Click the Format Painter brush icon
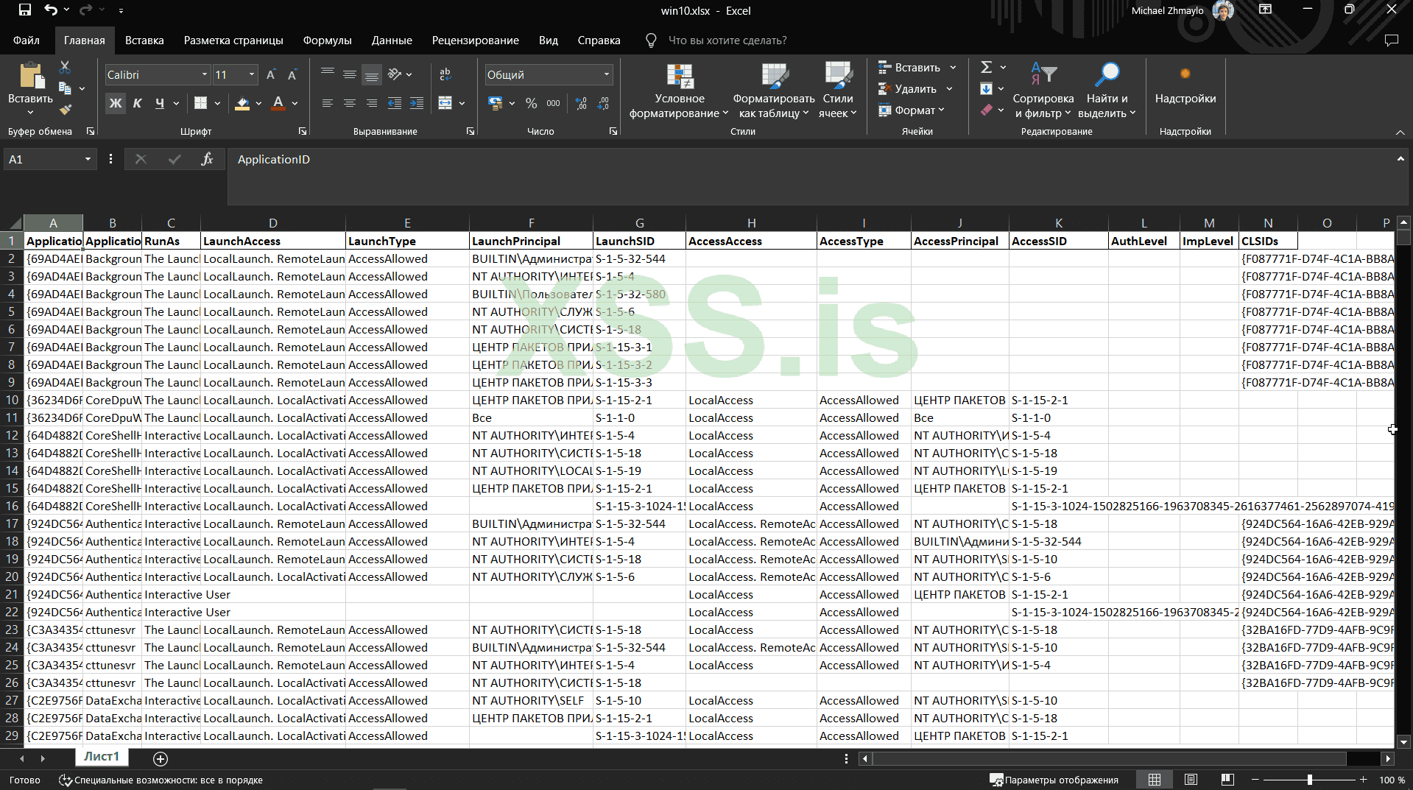 tap(66, 110)
